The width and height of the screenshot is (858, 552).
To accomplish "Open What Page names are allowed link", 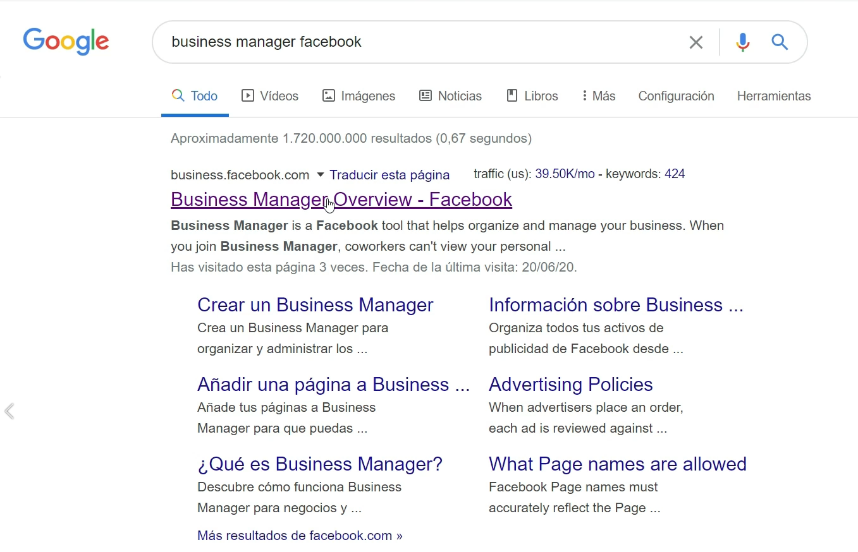I will (617, 464).
